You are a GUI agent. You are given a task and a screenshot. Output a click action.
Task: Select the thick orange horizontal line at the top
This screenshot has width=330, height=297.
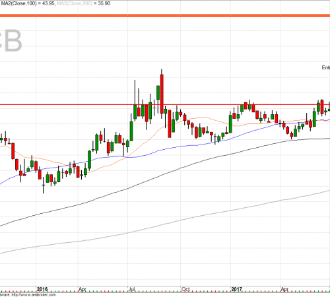pos(165,16)
